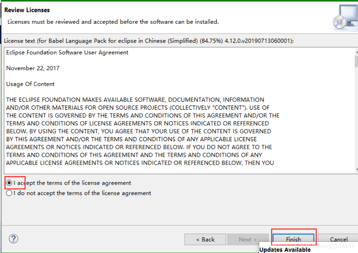Click the "Review Licenses" title
The width and height of the screenshot is (358, 253).
coord(27,10)
